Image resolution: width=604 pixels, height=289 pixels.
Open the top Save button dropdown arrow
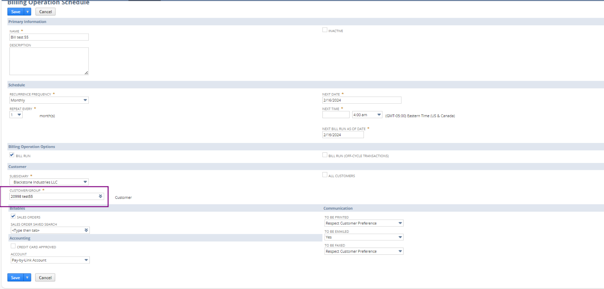(28, 12)
